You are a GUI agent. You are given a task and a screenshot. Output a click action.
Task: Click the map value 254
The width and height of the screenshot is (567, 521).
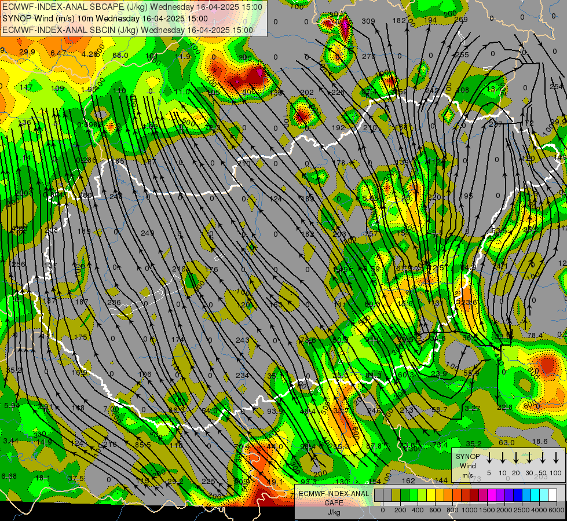tap(556, 86)
